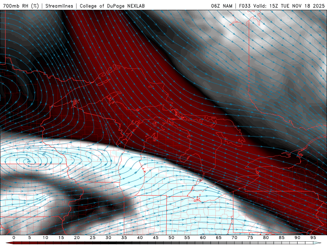This screenshot has width=327, height=245.
Task: Click the "25" color scale label
Action: (x=93, y=238)
